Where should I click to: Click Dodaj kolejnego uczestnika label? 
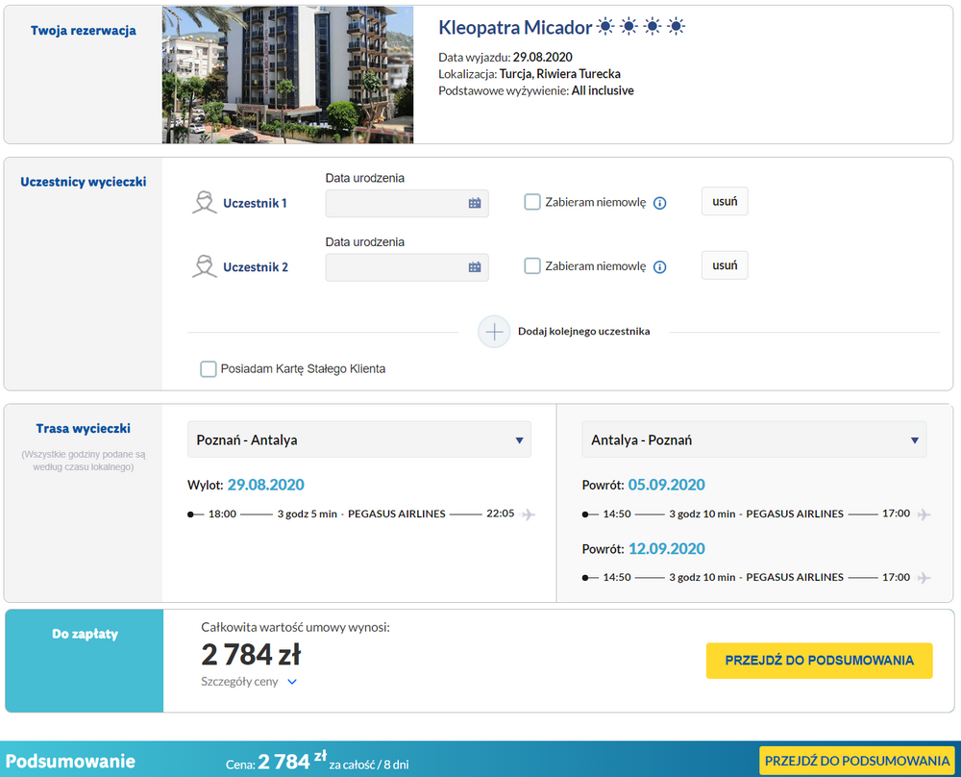[583, 331]
